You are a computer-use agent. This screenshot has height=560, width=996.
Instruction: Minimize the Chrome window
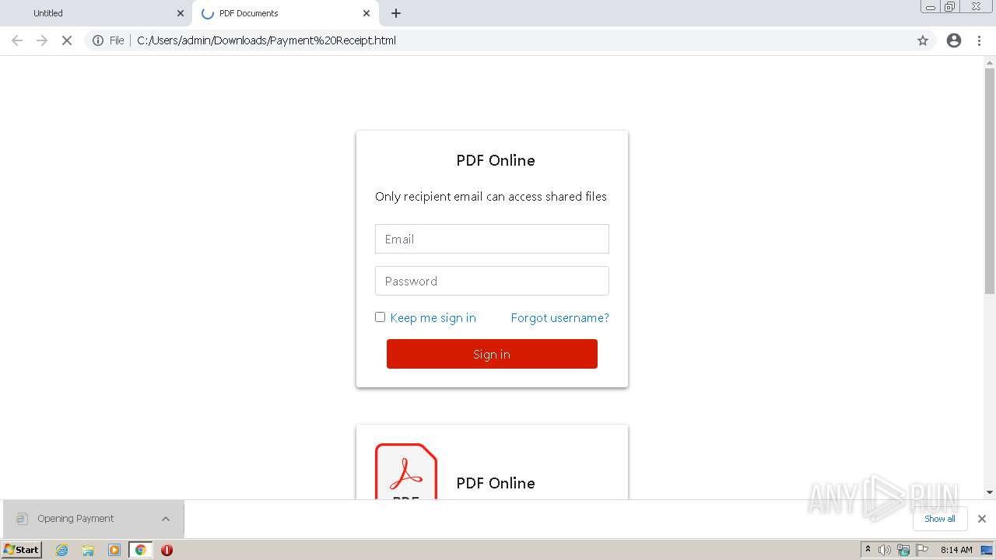pos(930,7)
